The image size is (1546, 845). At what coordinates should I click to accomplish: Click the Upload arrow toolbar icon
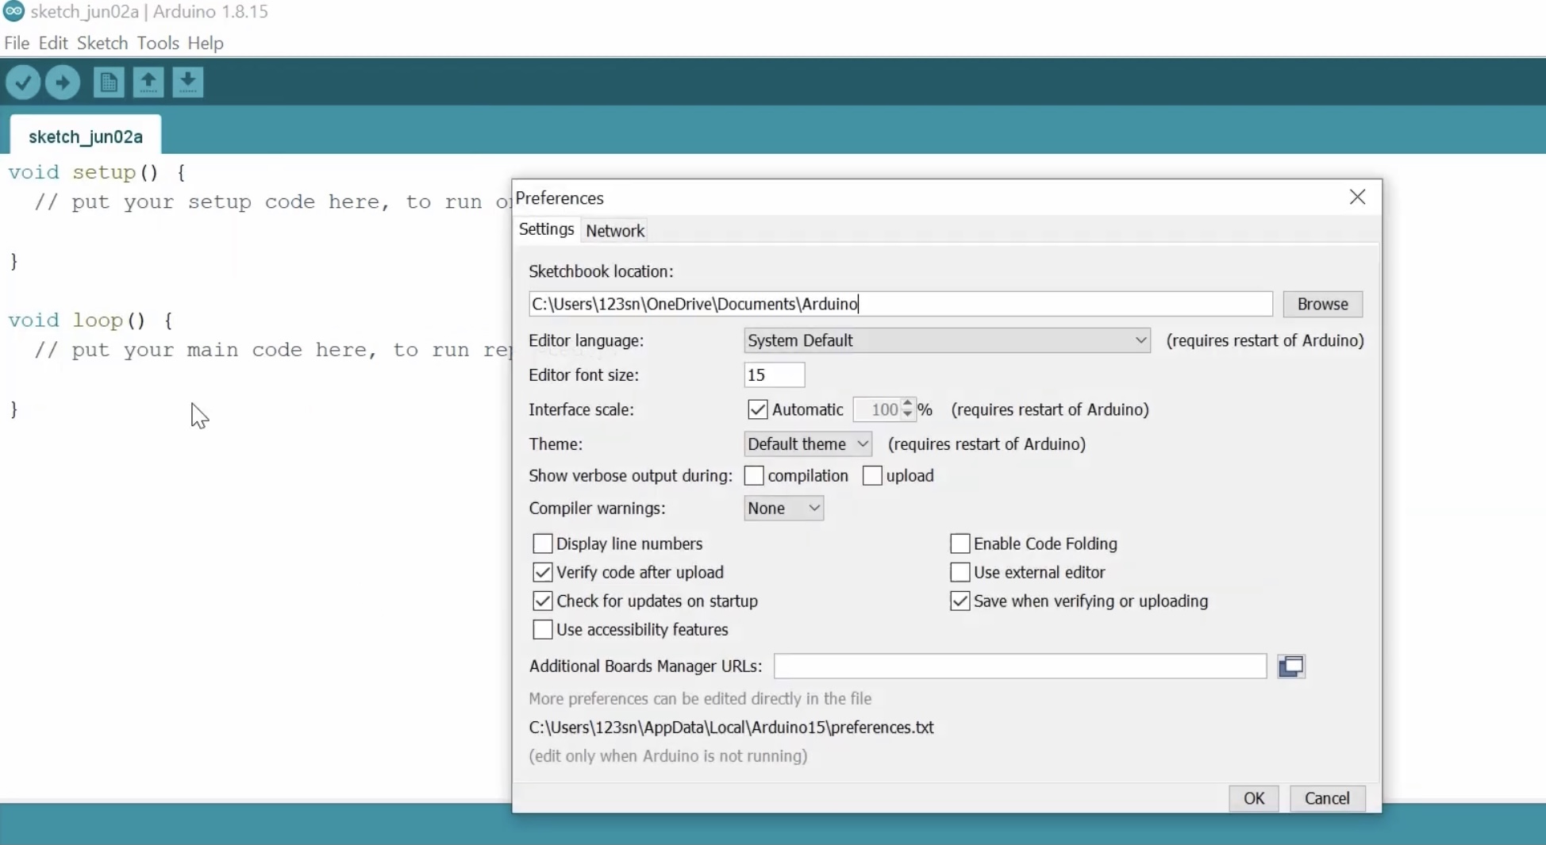tap(63, 83)
